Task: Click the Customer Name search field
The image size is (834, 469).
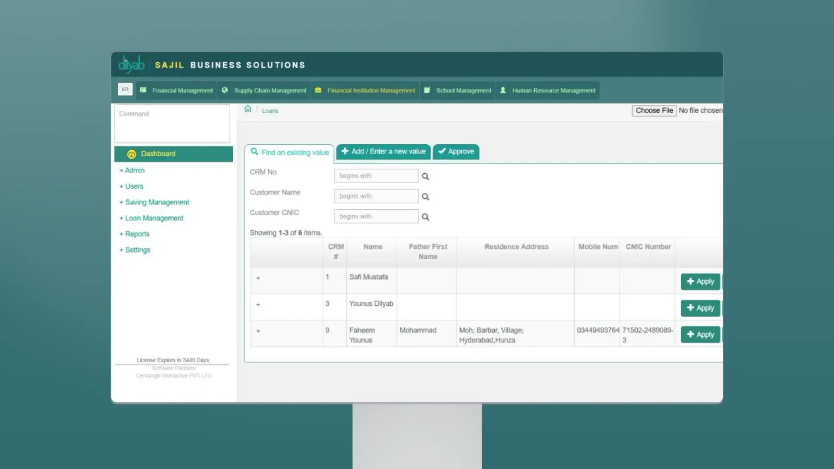Action: pos(376,196)
